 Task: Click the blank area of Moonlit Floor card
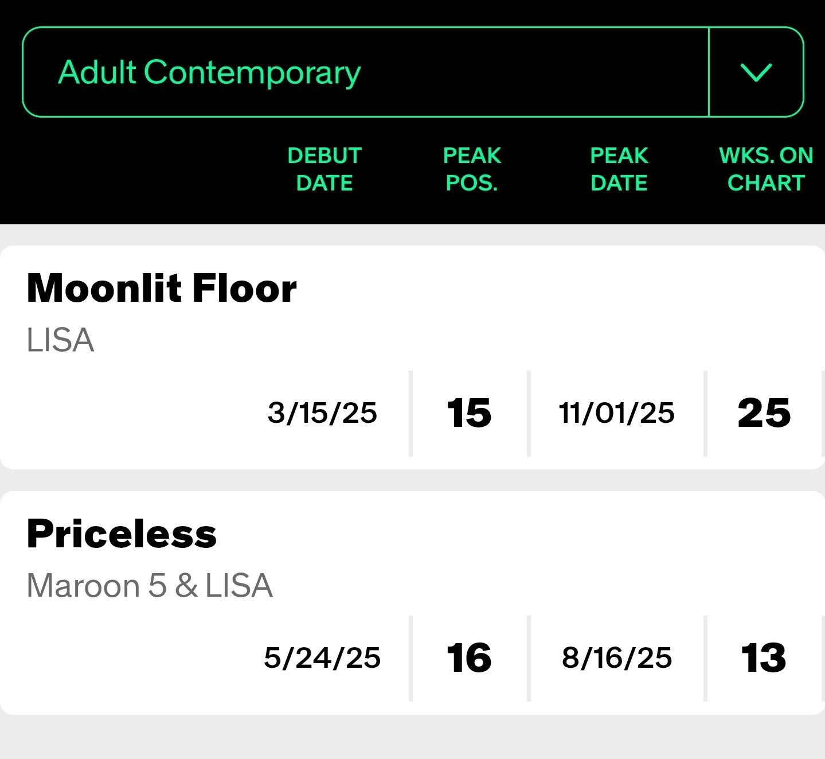516,310
